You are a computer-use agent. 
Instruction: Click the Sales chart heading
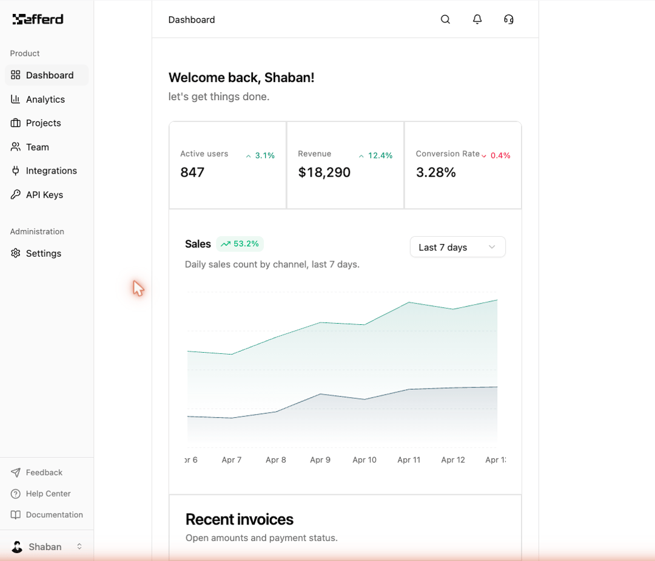point(198,244)
